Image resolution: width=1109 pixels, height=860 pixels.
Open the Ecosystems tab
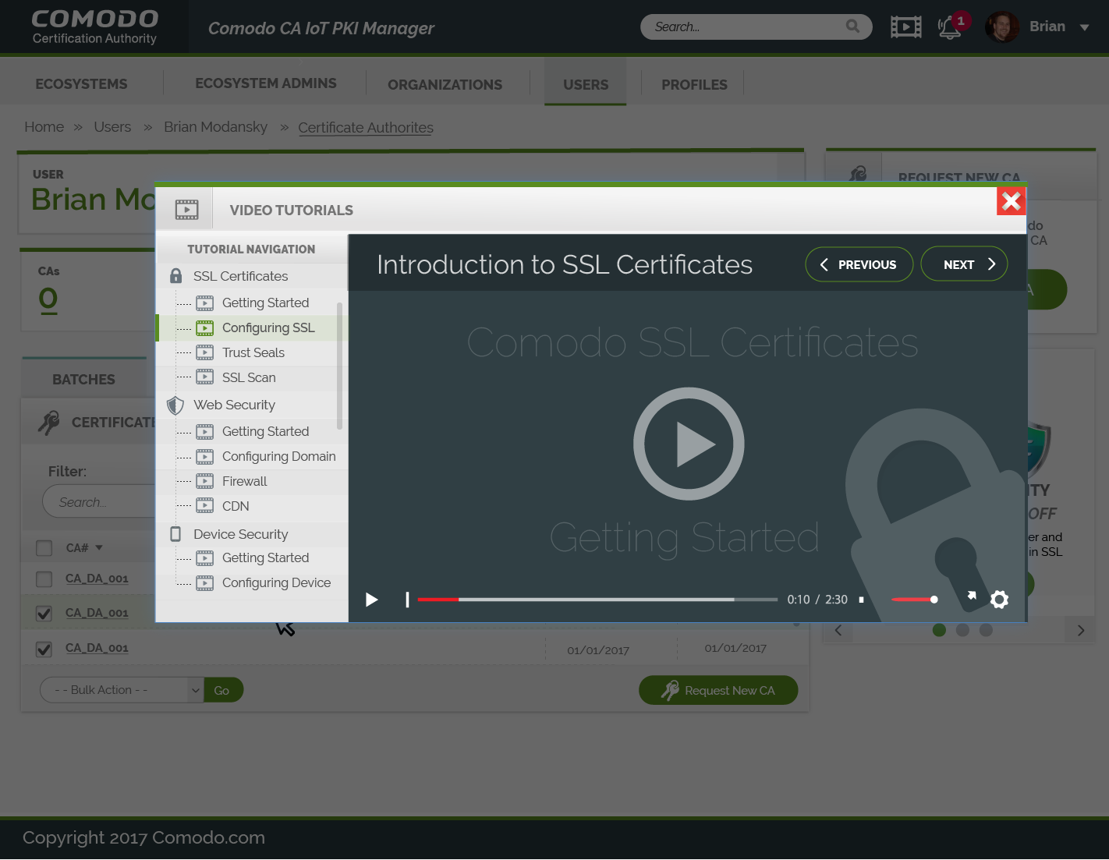tap(81, 83)
